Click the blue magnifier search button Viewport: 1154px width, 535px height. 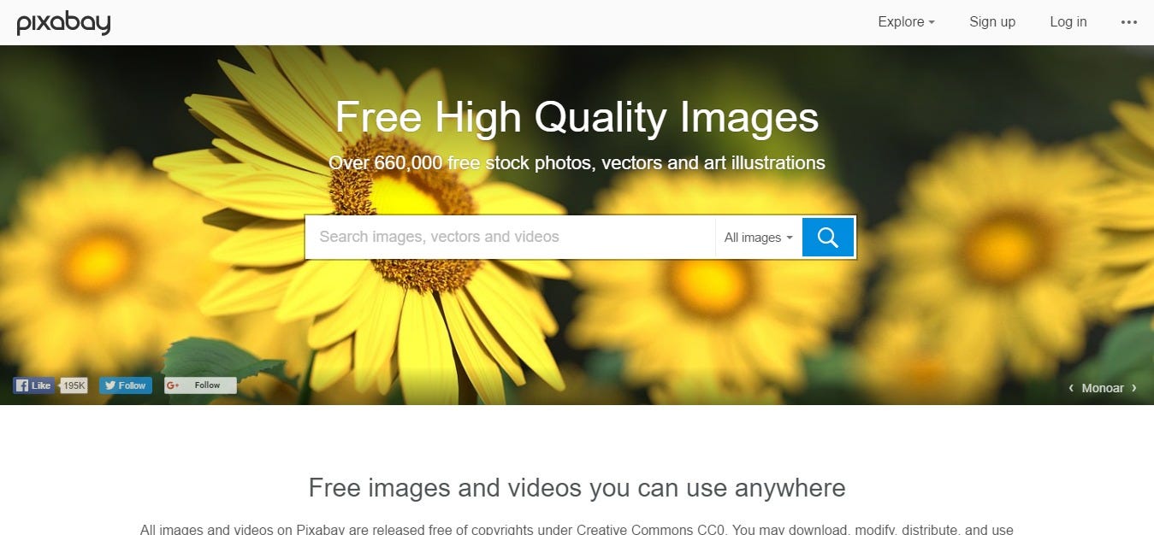point(828,238)
